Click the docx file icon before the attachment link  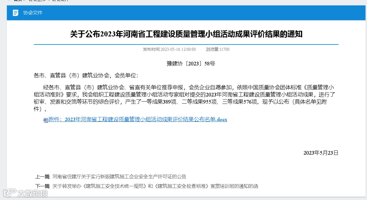pyautogui.click(x=46, y=120)
